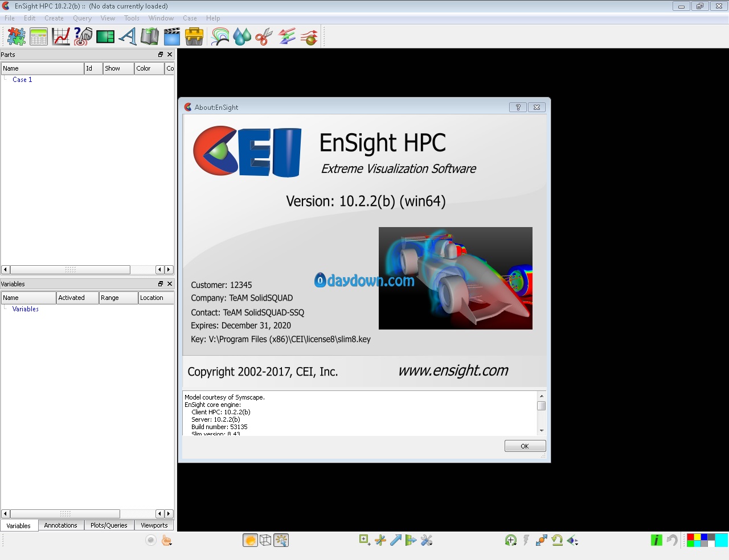Select the 'Case 1' tree item
The image size is (729, 560).
pos(22,80)
